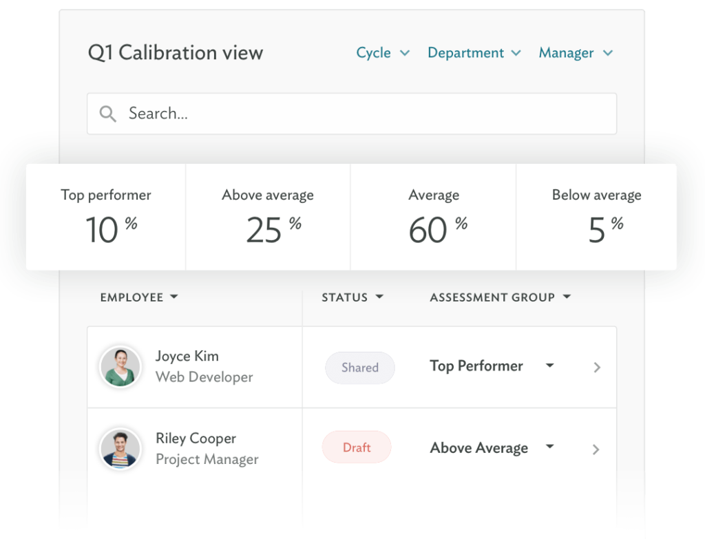
Task: Focus the Search input field
Action: [x=365, y=114]
